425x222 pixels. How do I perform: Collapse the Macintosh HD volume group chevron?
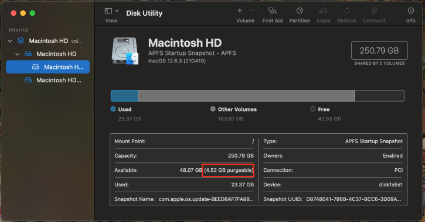[x=10, y=41]
